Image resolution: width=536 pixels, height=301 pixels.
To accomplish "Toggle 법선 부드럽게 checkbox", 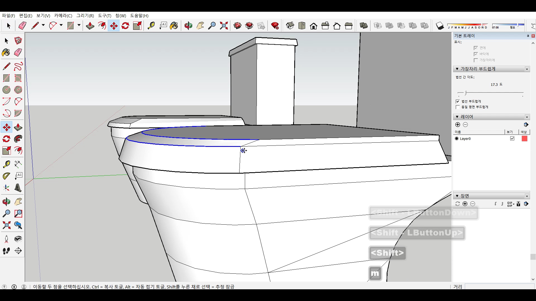I will 458,101.
